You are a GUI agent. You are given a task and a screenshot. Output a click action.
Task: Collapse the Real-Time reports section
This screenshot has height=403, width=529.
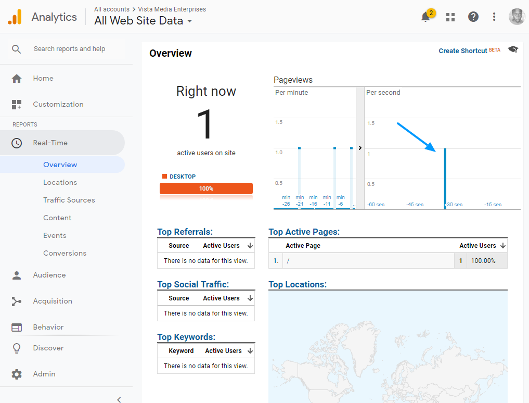point(50,143)
